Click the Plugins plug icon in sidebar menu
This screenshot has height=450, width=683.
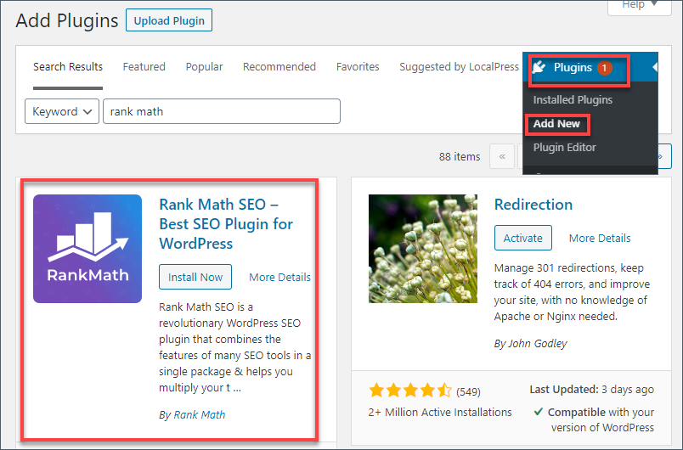539,67
